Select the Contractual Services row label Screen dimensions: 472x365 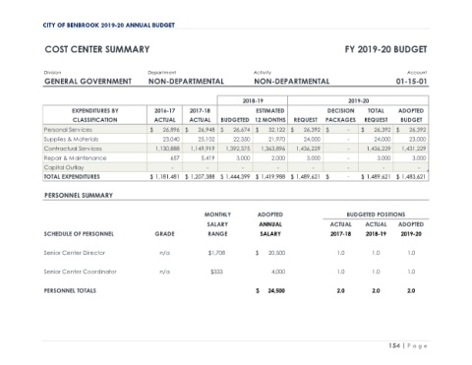[73, 149]
